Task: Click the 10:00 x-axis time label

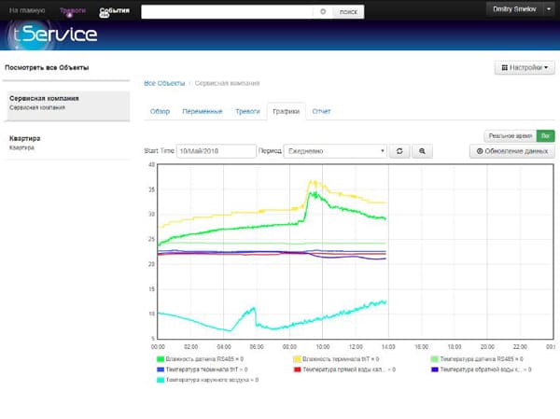Action: [323, 347]
